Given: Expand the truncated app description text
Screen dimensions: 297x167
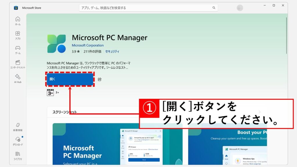Looking at the screenshot, I should coord(88,65).
